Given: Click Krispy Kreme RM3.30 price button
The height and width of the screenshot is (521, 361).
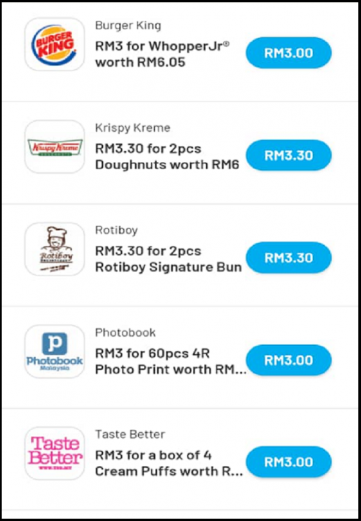Looking at the screenshot, I should click(x=289, y=155).
